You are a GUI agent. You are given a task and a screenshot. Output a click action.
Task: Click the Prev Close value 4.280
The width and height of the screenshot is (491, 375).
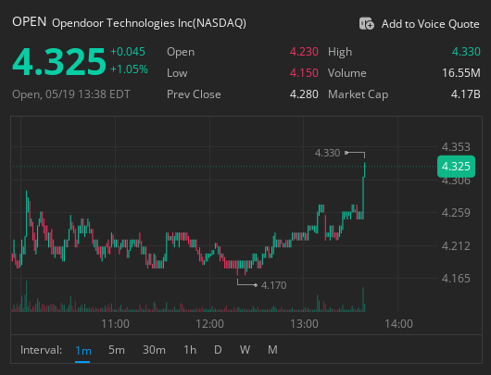tap(304, 94)
